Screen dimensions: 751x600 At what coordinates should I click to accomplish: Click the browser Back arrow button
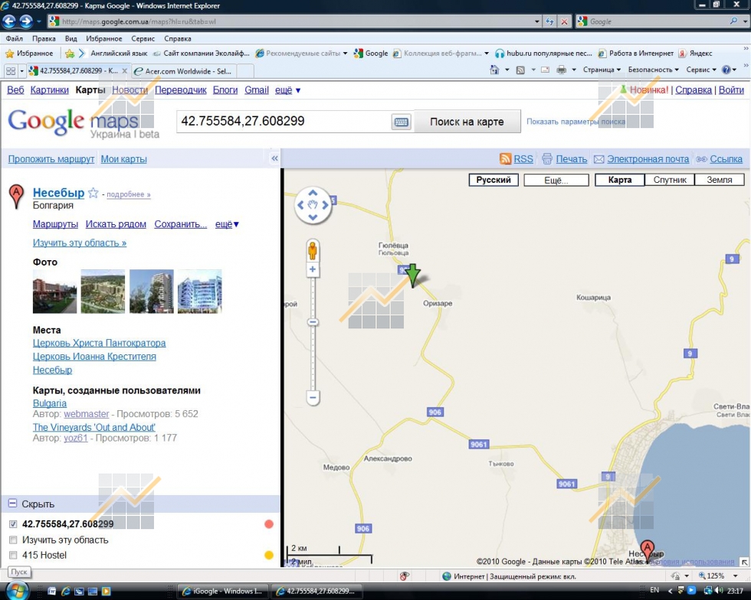coord(9,21)
